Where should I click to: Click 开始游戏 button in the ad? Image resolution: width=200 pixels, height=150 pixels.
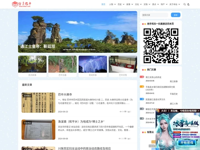187,142
